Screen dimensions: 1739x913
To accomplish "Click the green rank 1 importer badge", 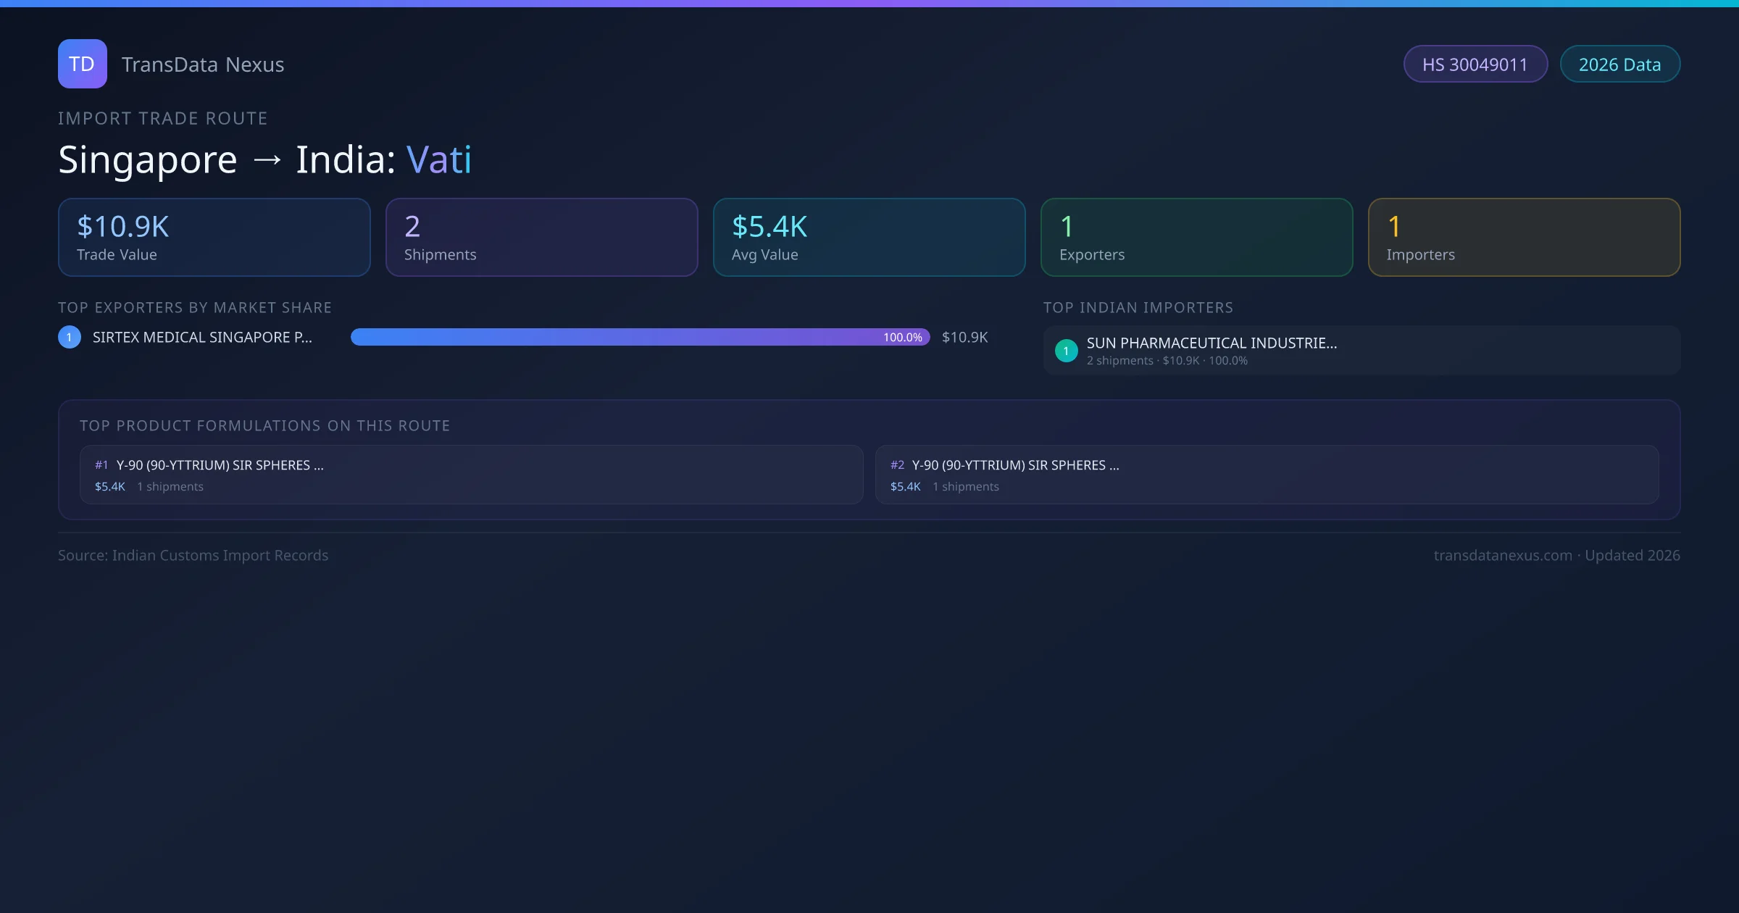I will (x=1066, y=351).
